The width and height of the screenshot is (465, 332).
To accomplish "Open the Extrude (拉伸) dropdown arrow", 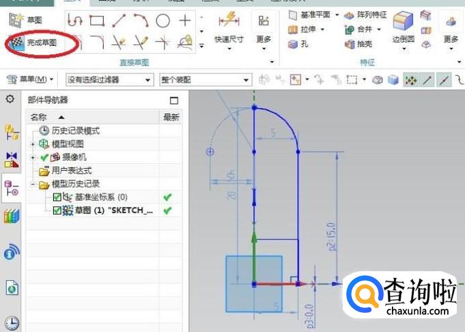I will pyautogui.click(x=322, y=29).
